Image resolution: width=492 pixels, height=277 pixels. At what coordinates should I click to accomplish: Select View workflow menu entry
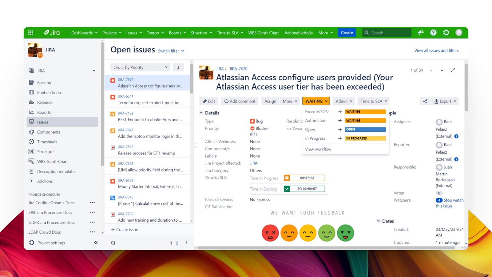(318, 149)
